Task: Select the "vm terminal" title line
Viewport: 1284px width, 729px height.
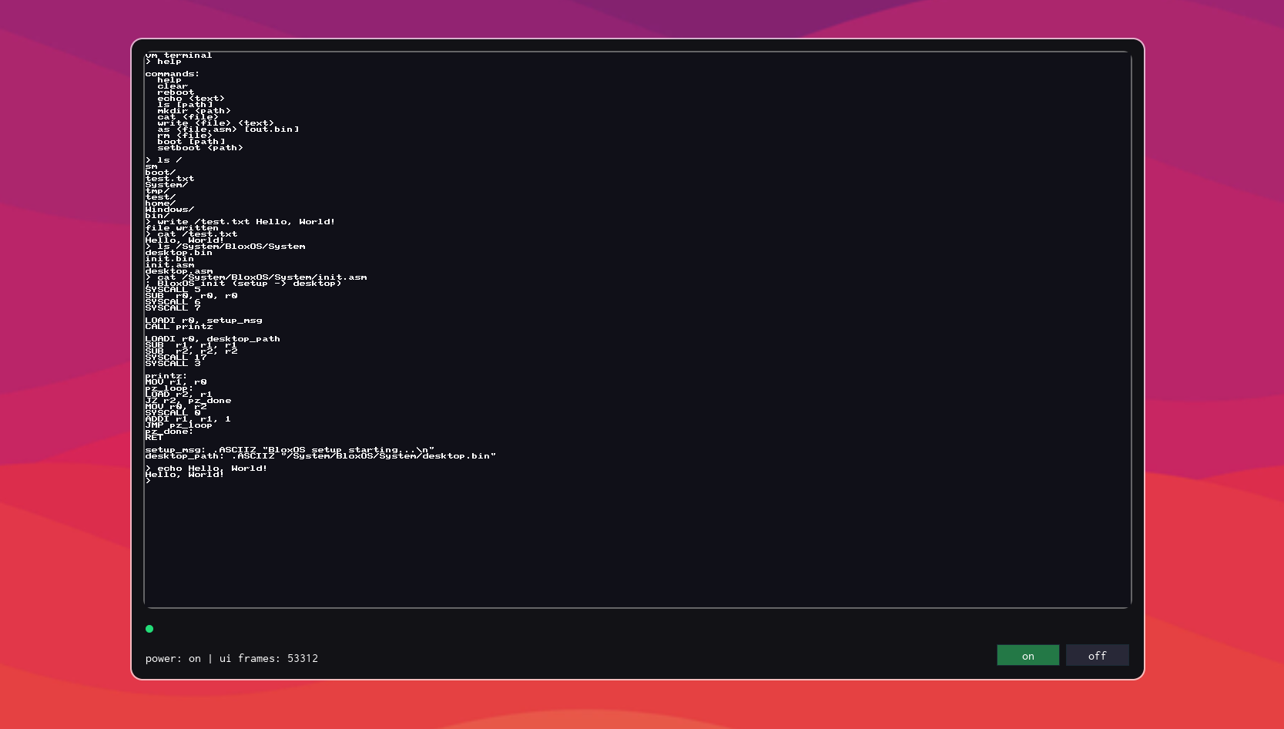Action: pos(178,55)
